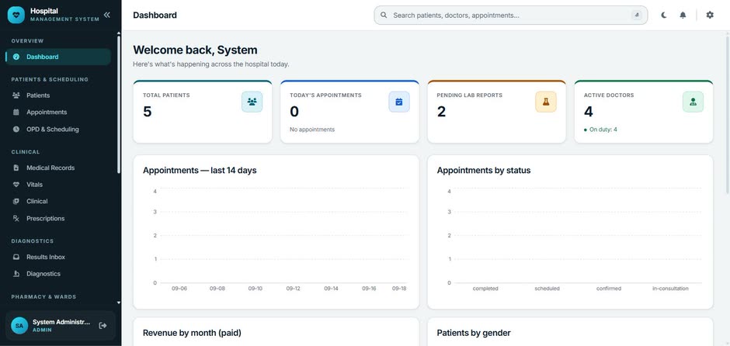Open Medical Records section
Viewport: 730px width, 346px height.
pos(58,168)
